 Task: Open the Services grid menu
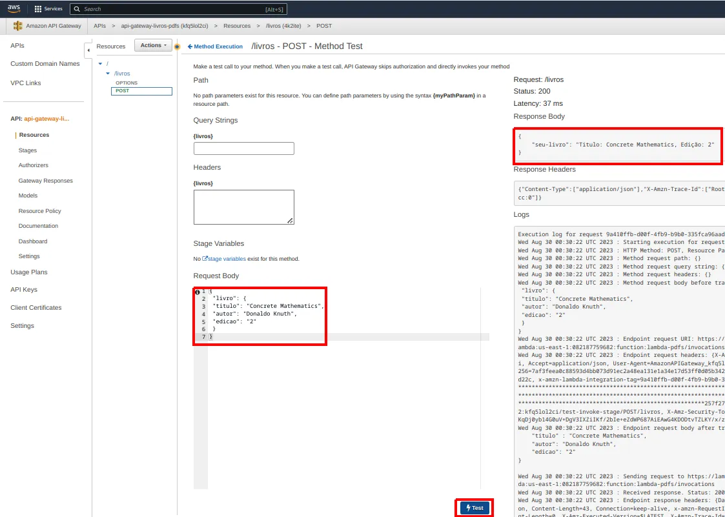[48, 9]
